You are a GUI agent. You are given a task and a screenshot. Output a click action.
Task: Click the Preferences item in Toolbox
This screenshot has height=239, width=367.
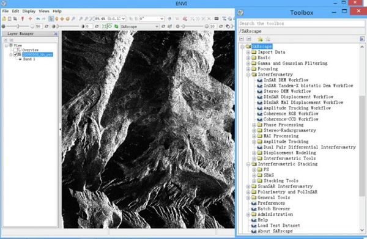coord(271,203)
